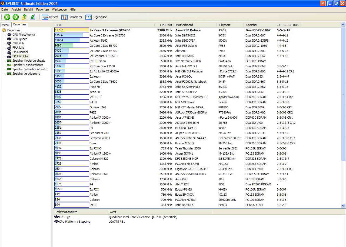Click the CL-RCD-RP-RAS column header

pyautogui.click(x=288, y=25)
